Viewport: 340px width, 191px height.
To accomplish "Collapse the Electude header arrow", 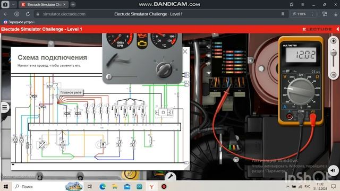I will (x=338, y=29).
